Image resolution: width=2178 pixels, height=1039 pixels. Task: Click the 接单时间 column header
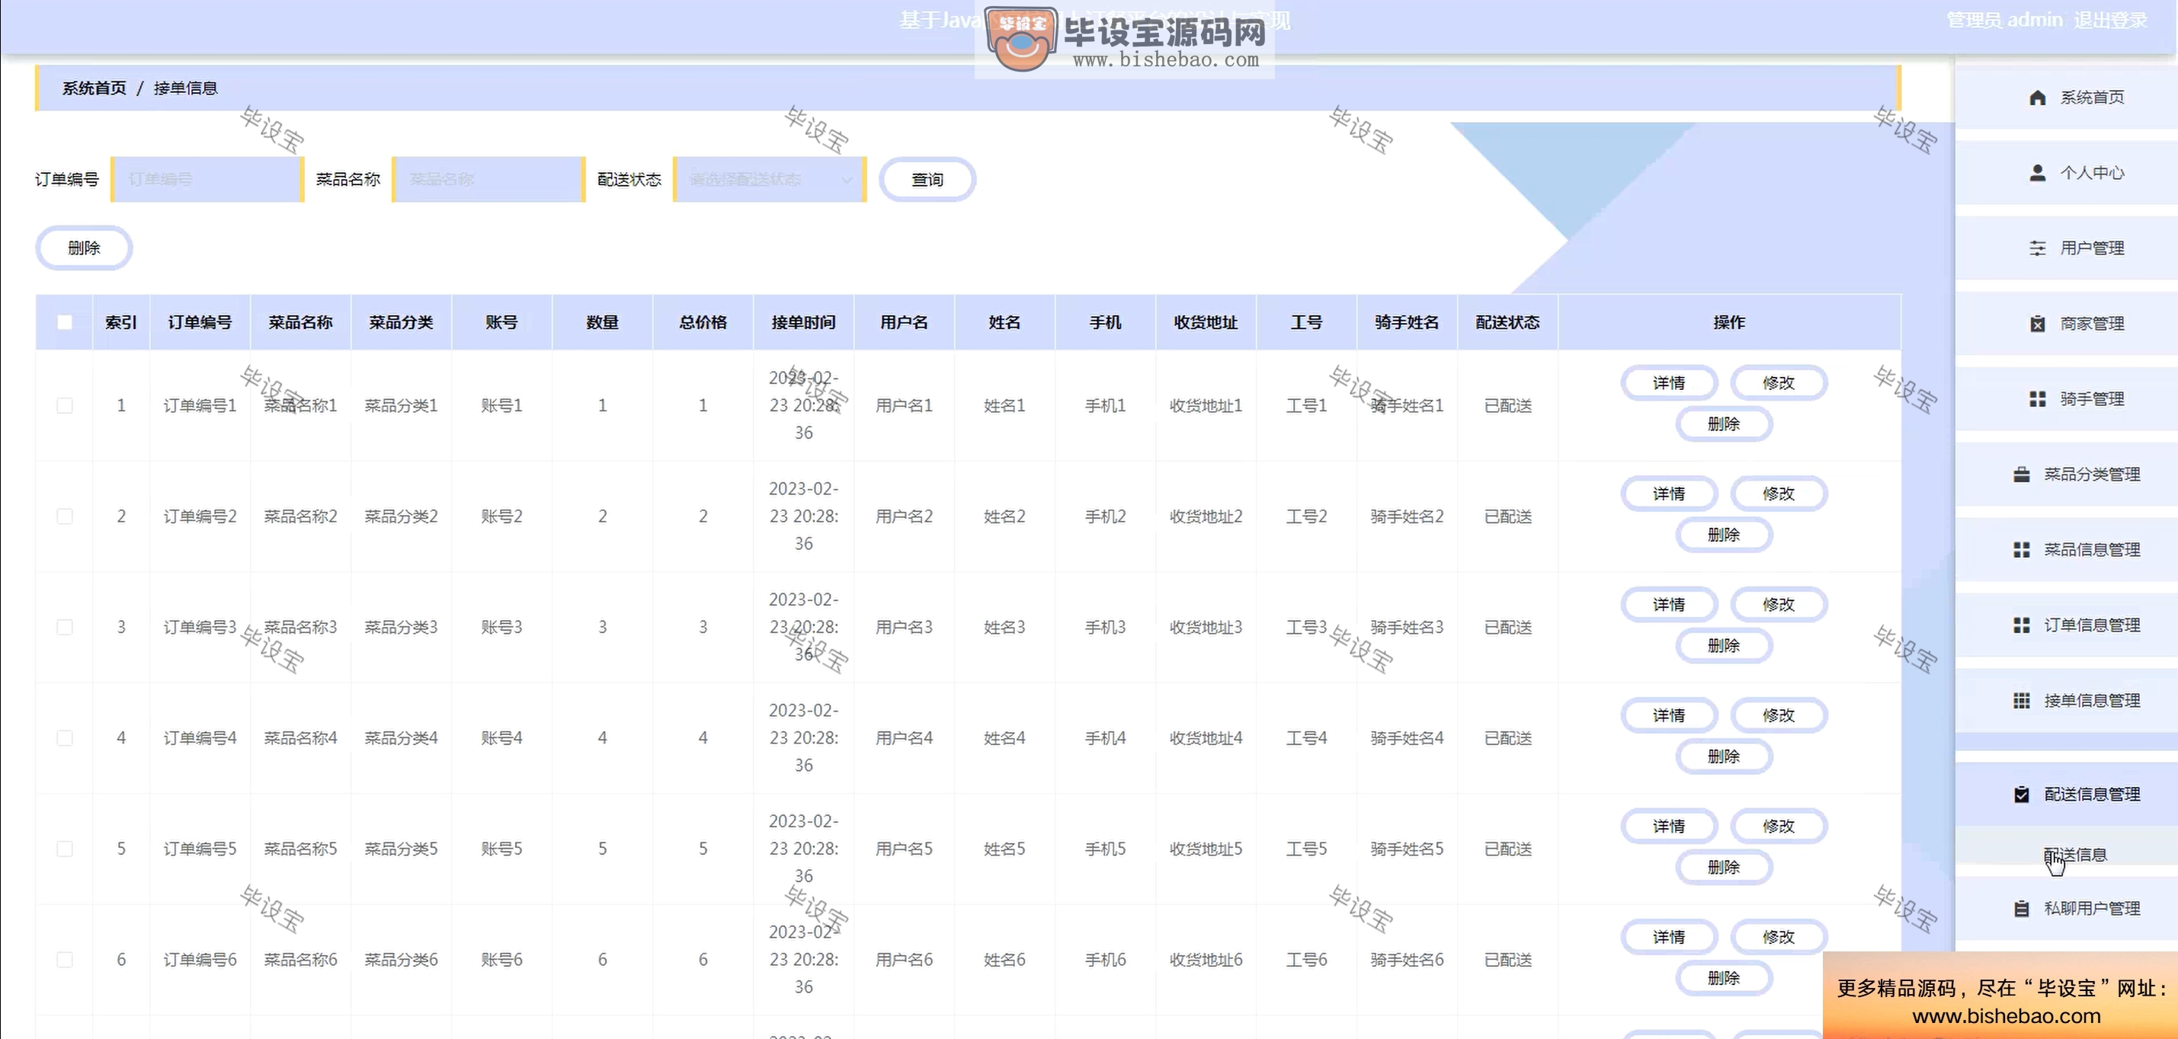(x=803, y=322)
